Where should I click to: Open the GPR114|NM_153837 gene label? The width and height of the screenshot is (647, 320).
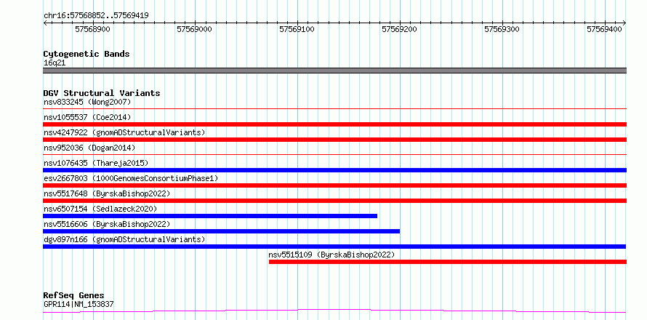pos(79,305)
